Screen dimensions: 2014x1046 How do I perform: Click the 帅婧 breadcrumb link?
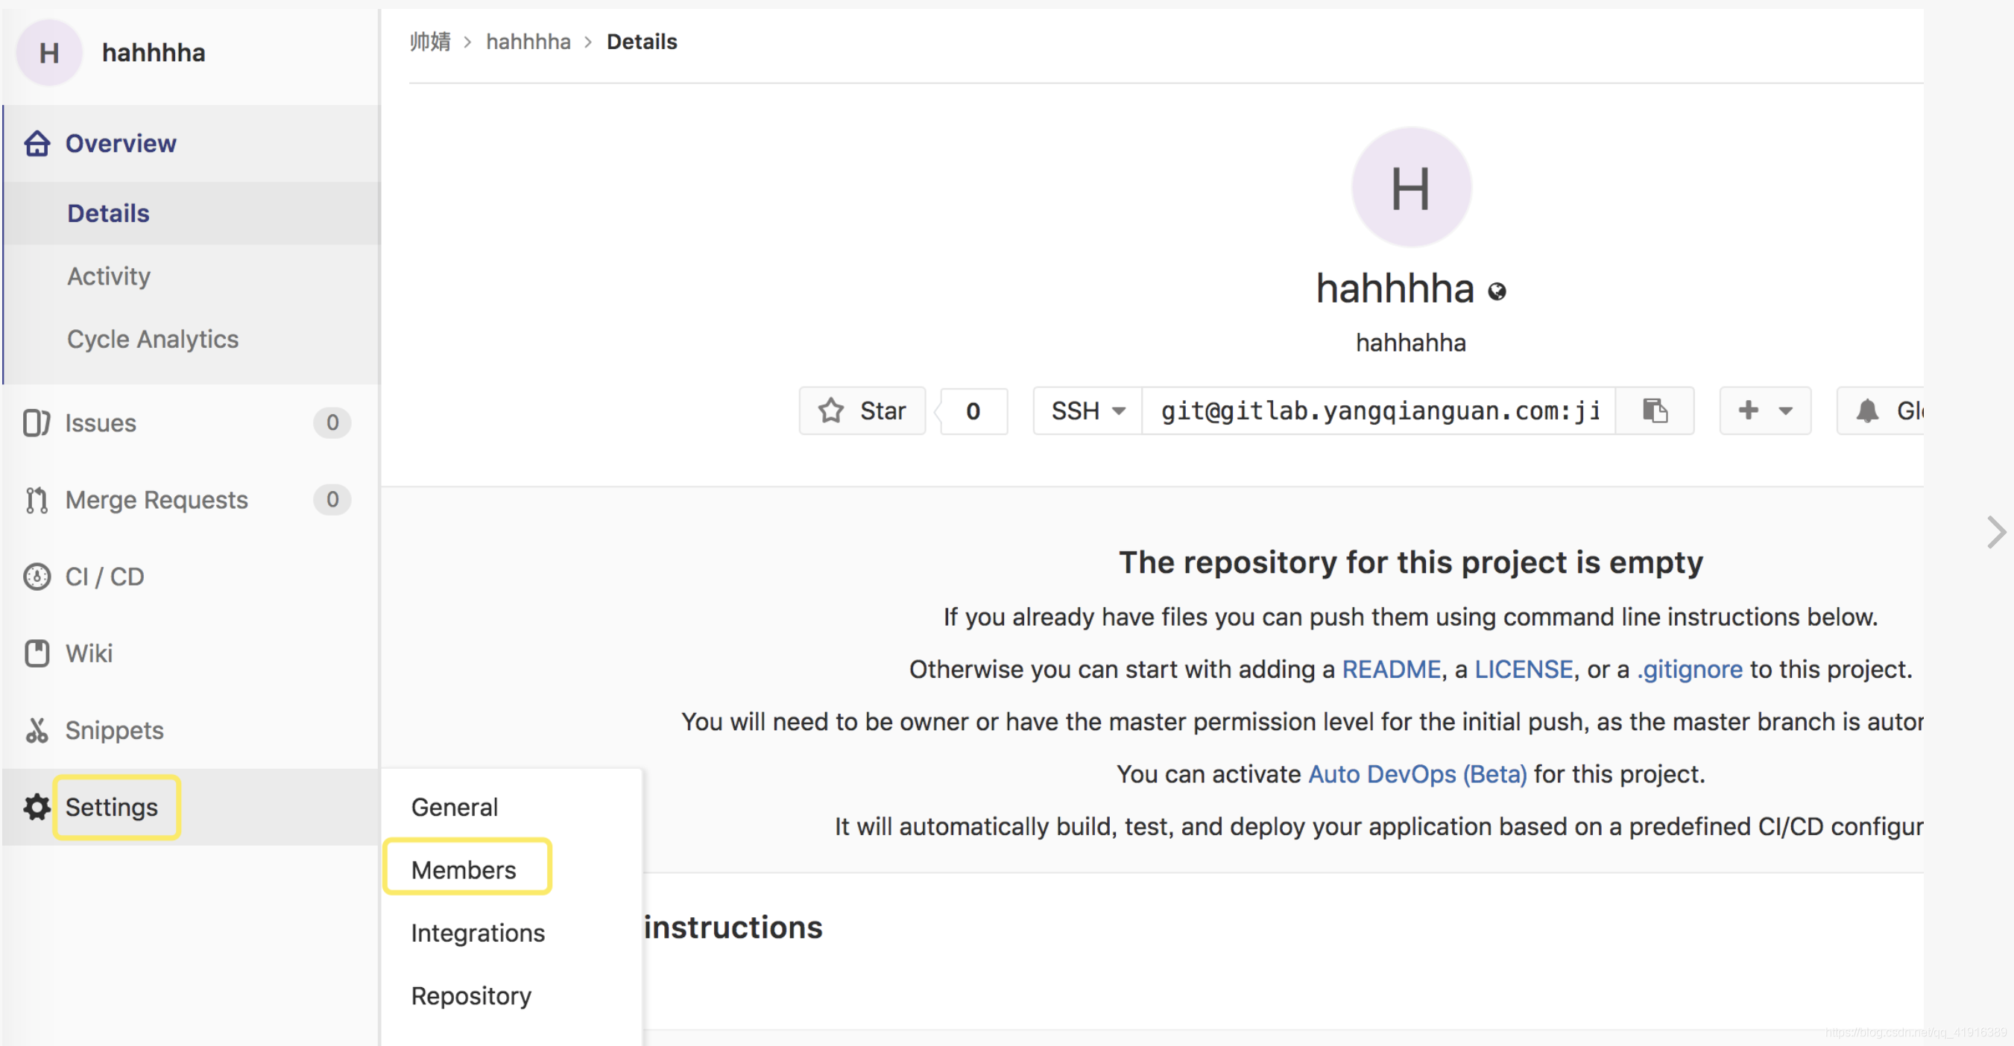(x=430, y=42)
